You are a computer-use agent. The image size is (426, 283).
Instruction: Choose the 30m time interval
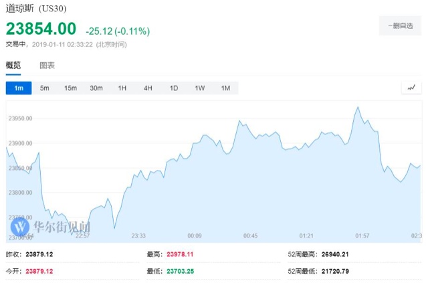point(96,88)
